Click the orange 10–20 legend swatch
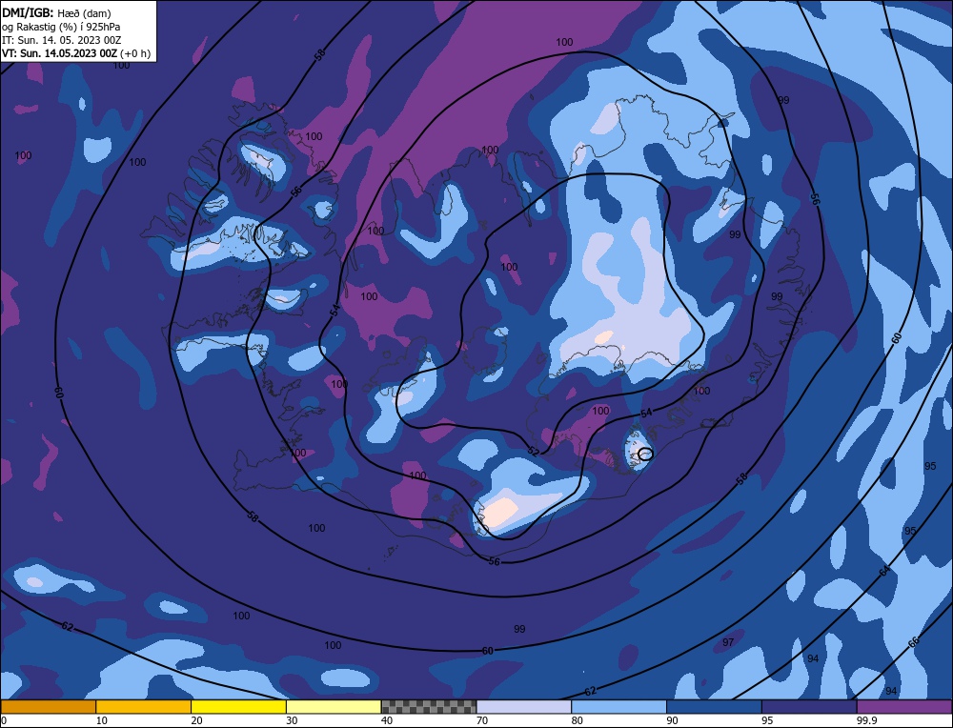The height and width of the screenshot is (728, 953). coord(144,707)
